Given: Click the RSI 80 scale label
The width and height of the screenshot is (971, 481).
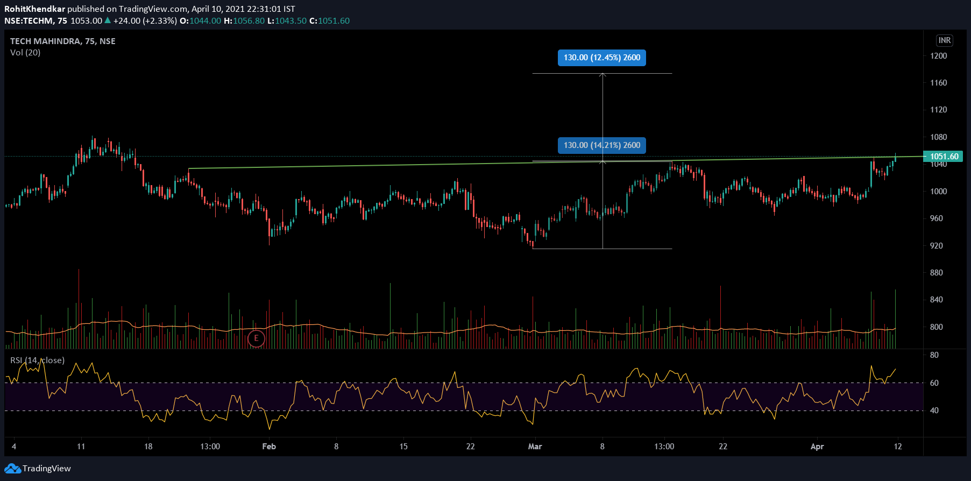Looking at the screenshot, I should pos(934,355).
